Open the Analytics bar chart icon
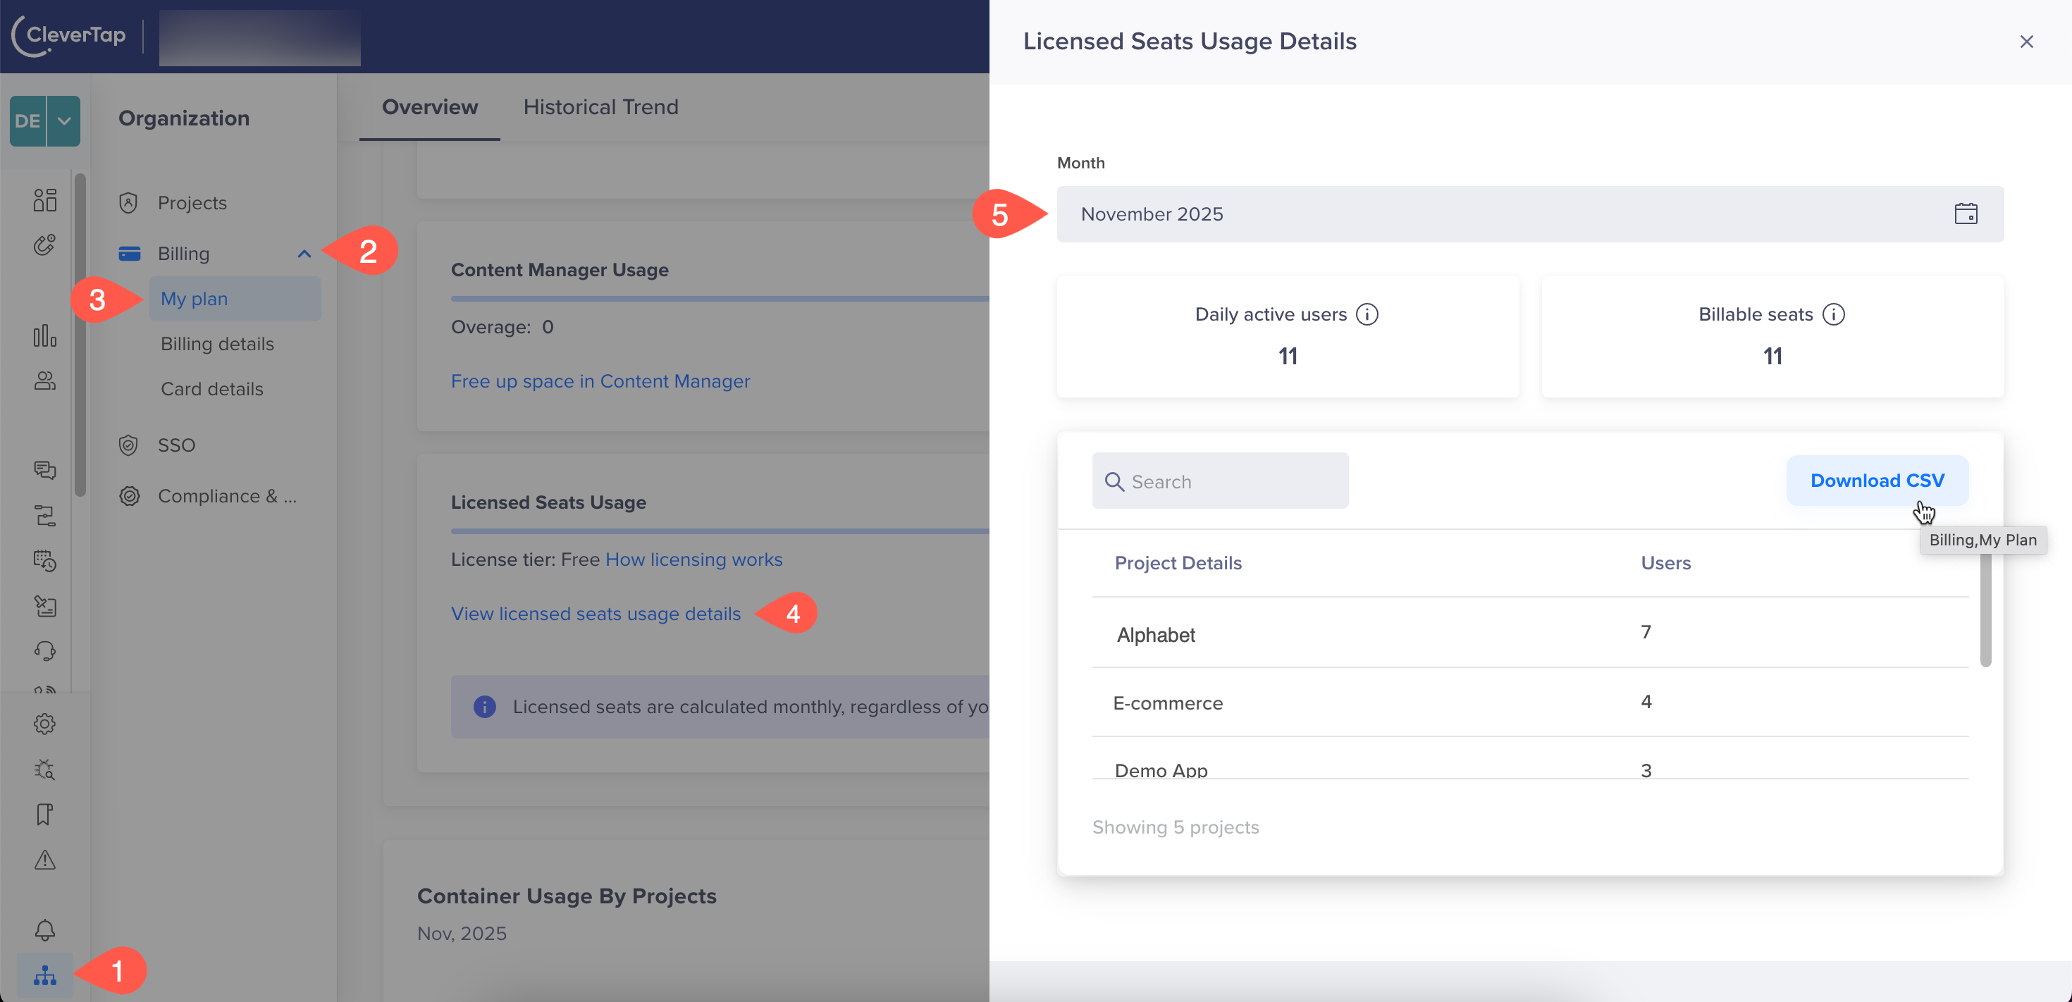2072x1002 pixels. click(x=44, y=337)
